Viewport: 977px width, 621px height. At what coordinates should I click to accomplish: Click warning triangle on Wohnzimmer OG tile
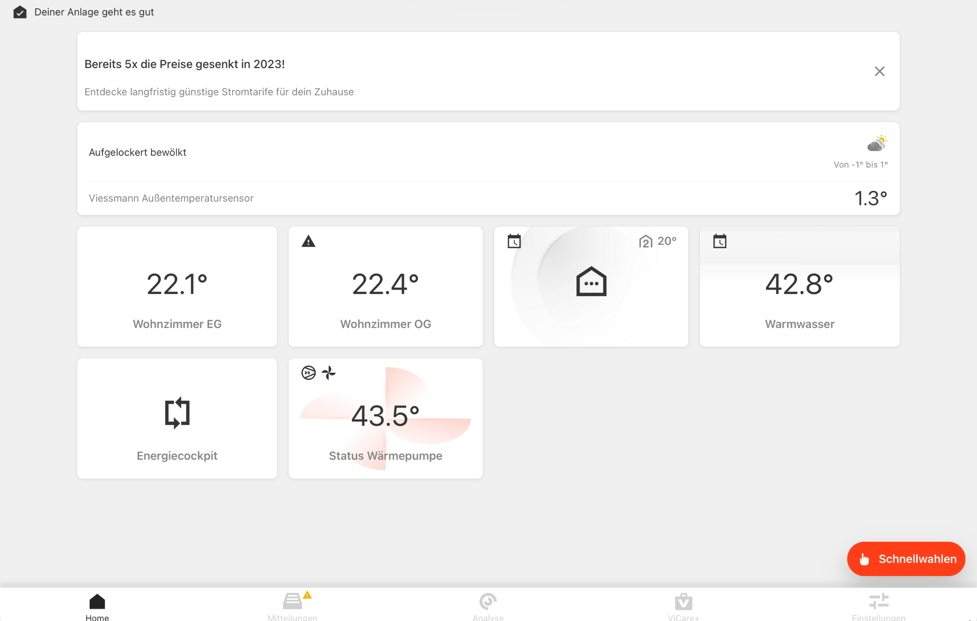coord(308,241)
